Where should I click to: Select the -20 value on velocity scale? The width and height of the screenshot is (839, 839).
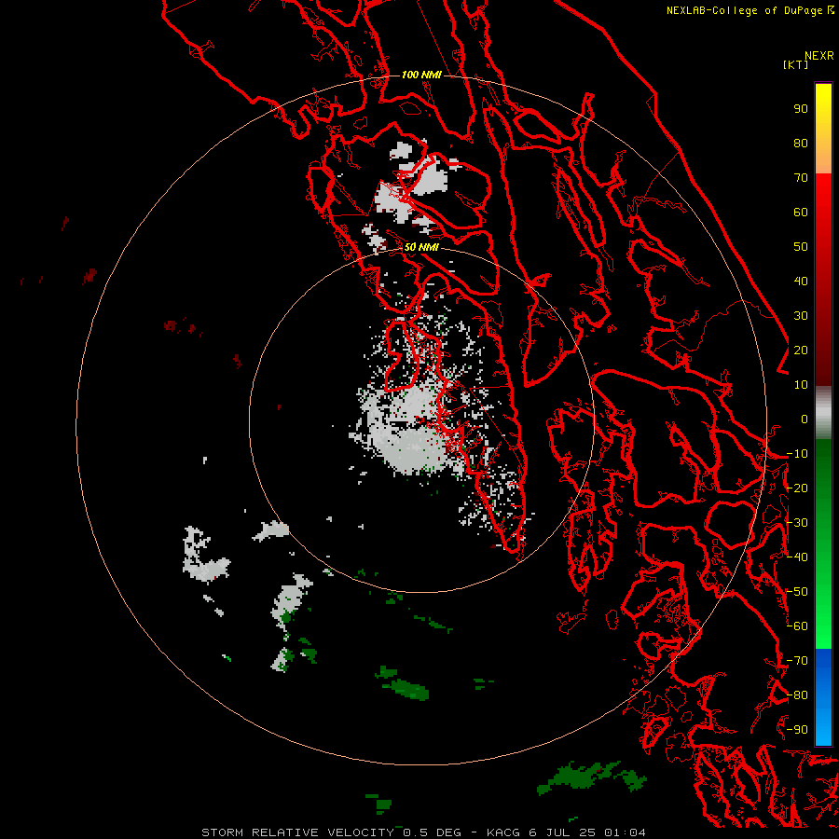pos(797,488)
